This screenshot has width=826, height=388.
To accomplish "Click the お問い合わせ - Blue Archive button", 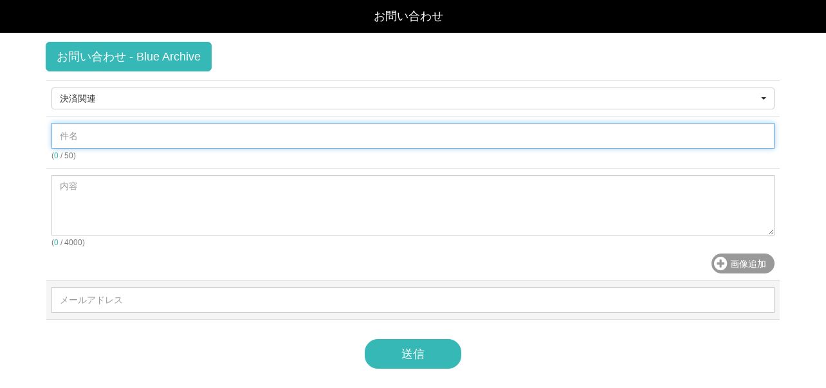I will point(129,57).
